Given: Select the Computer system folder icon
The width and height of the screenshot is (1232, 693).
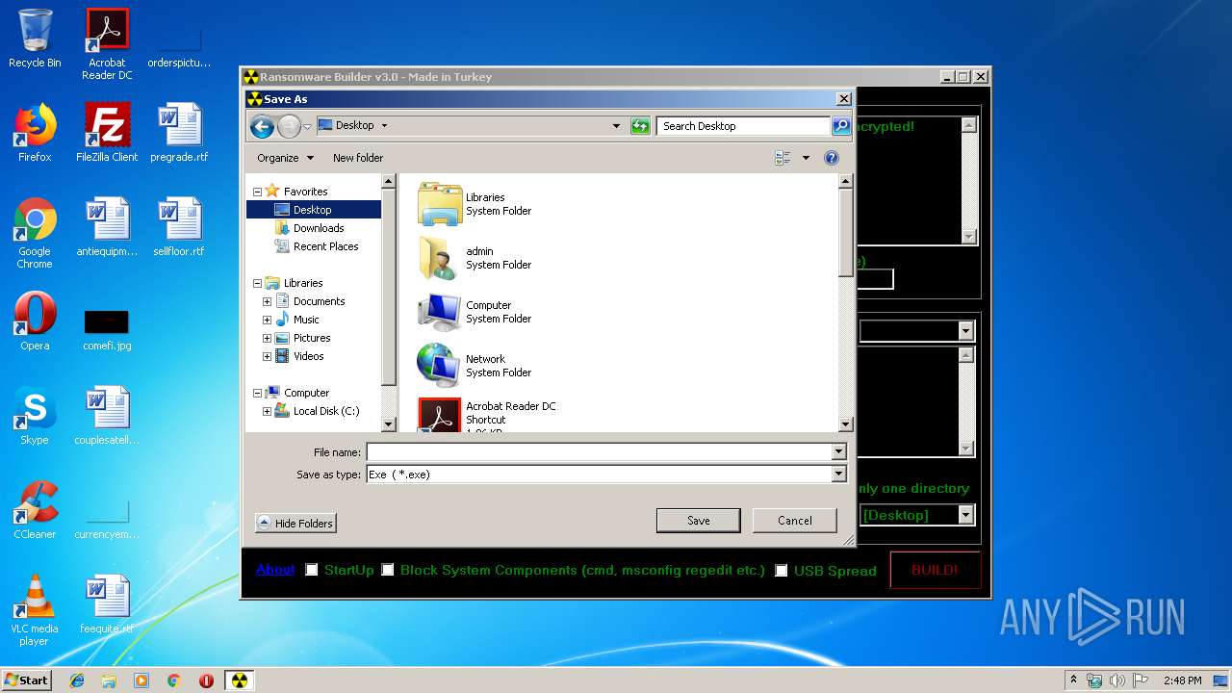Looking at the screenshot, I should [x=440, y=312].
